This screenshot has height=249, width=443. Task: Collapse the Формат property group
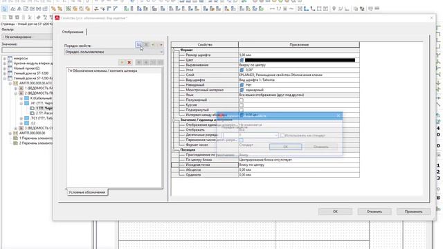174,50
